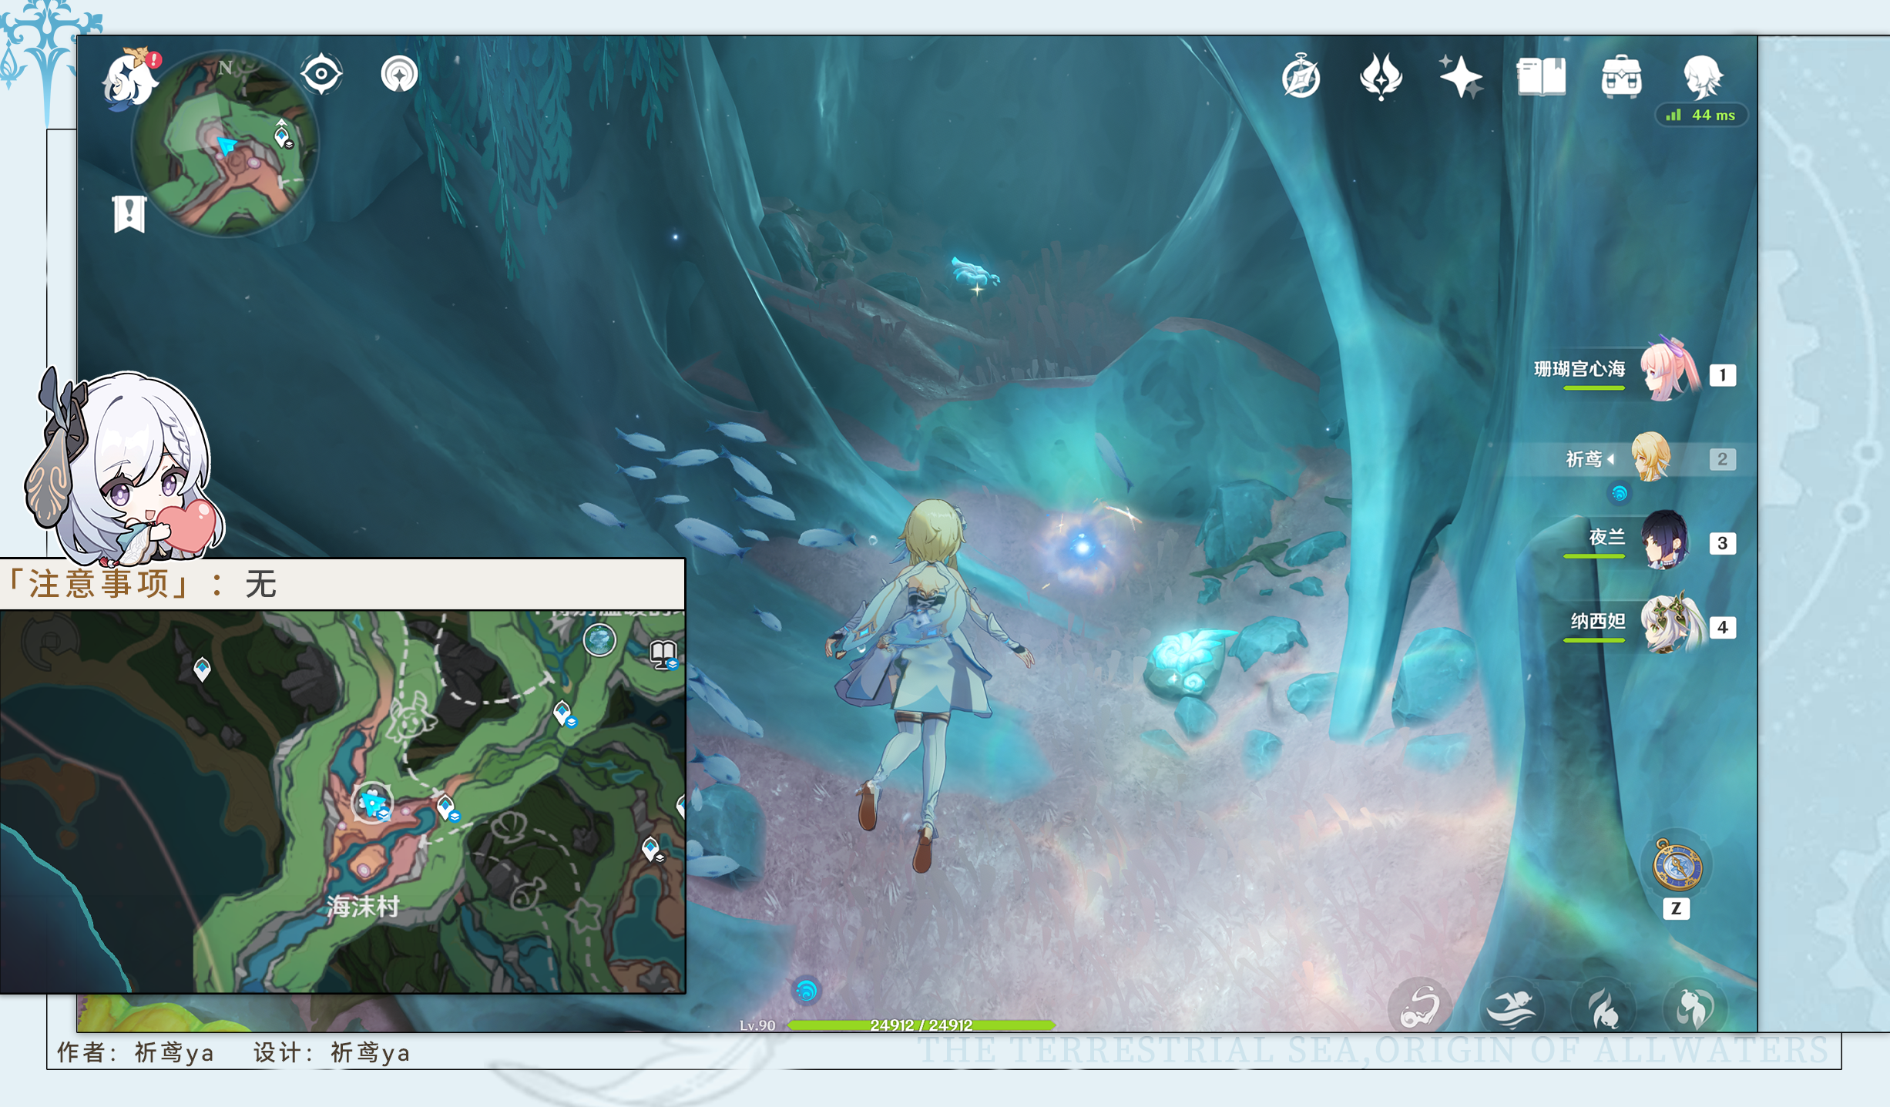
Task: Open the Paimon menu icon
Action: 129,79
